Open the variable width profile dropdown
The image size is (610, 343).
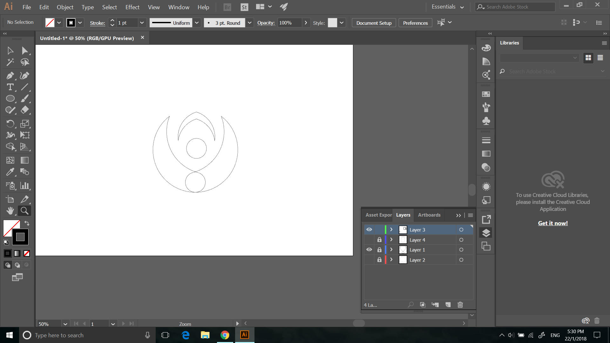point(197,23)
